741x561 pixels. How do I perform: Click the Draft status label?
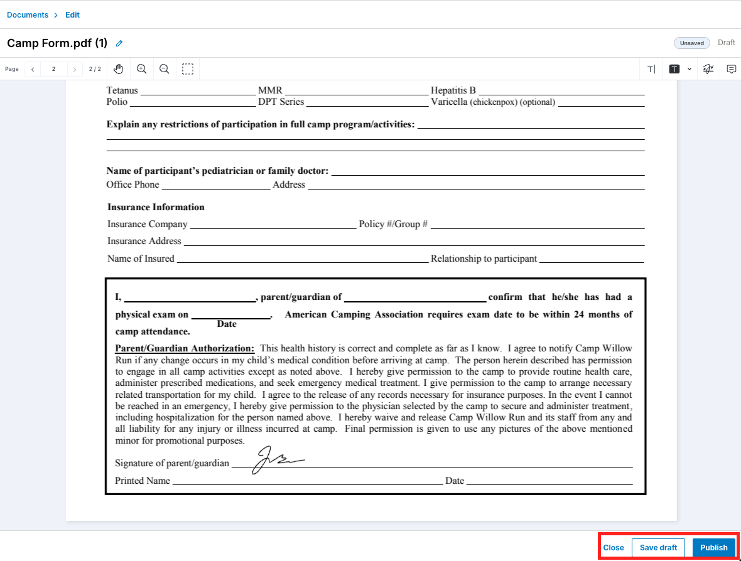click(x=726, y=43)
